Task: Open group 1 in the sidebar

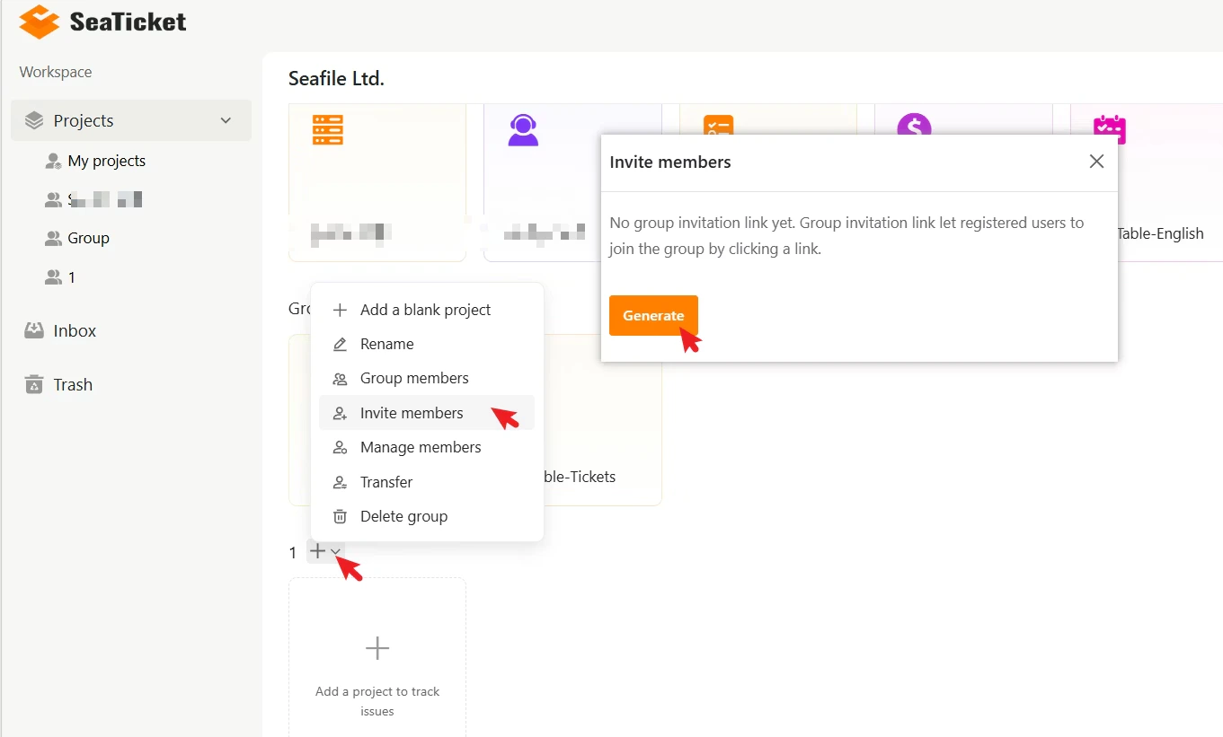Action: click(72, 277)
